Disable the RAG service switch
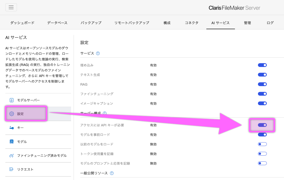 point(262,84)
